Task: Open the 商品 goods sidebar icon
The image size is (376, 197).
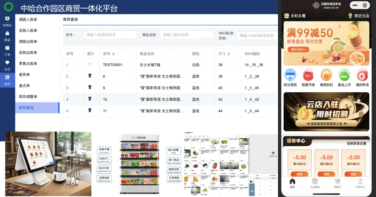Action: click(7, 34)
